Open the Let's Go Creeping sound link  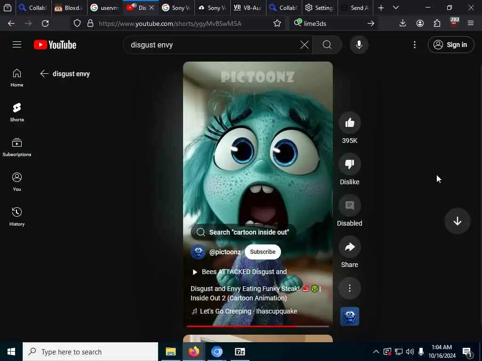point(244,311)
